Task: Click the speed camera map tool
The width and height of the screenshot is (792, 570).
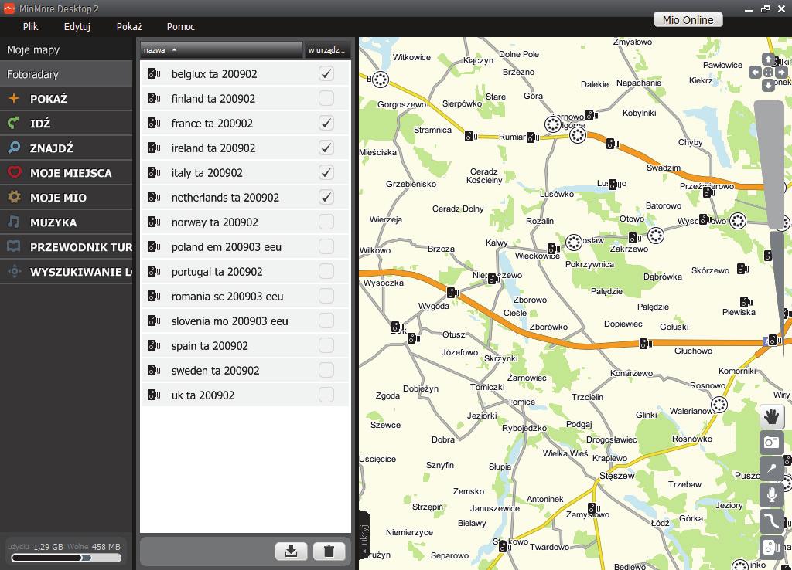Action: [772, 548]
